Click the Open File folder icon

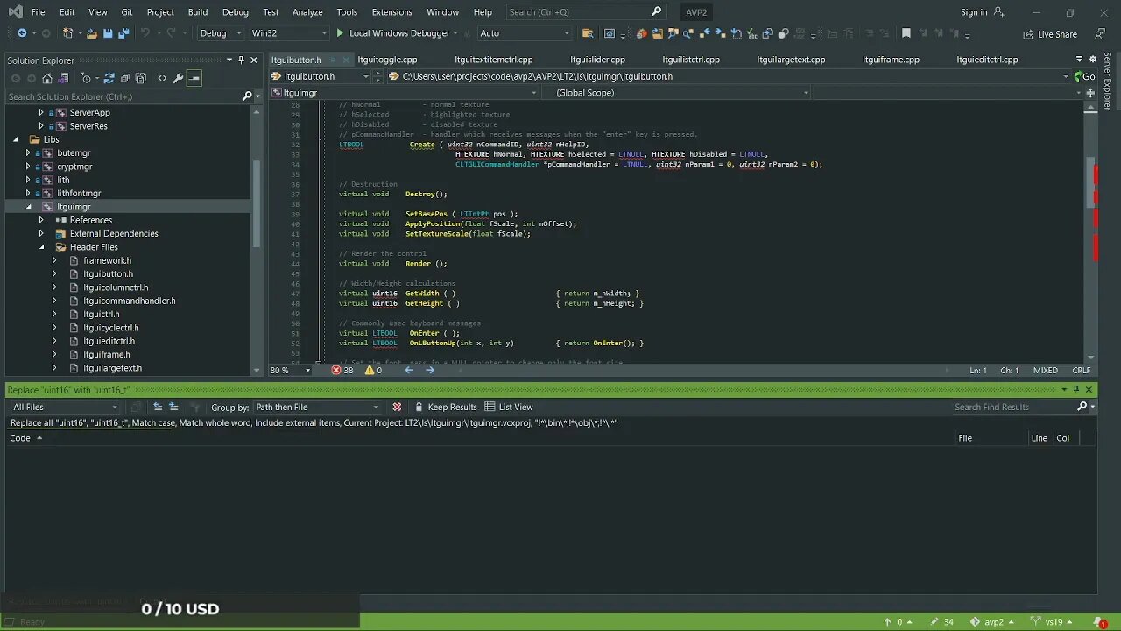click(x=92, y=33)
